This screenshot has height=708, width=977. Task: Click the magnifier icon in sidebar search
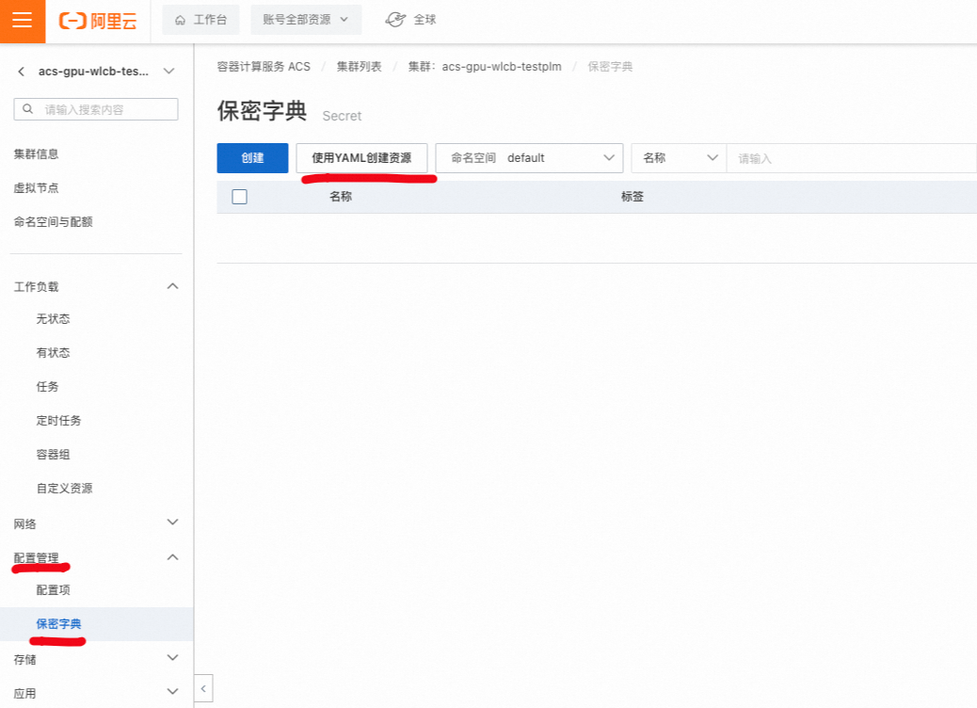[x=28, y=109]
